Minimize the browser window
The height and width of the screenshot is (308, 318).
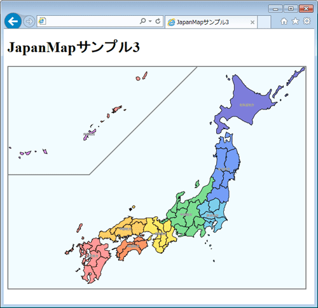tap(275, 9)
